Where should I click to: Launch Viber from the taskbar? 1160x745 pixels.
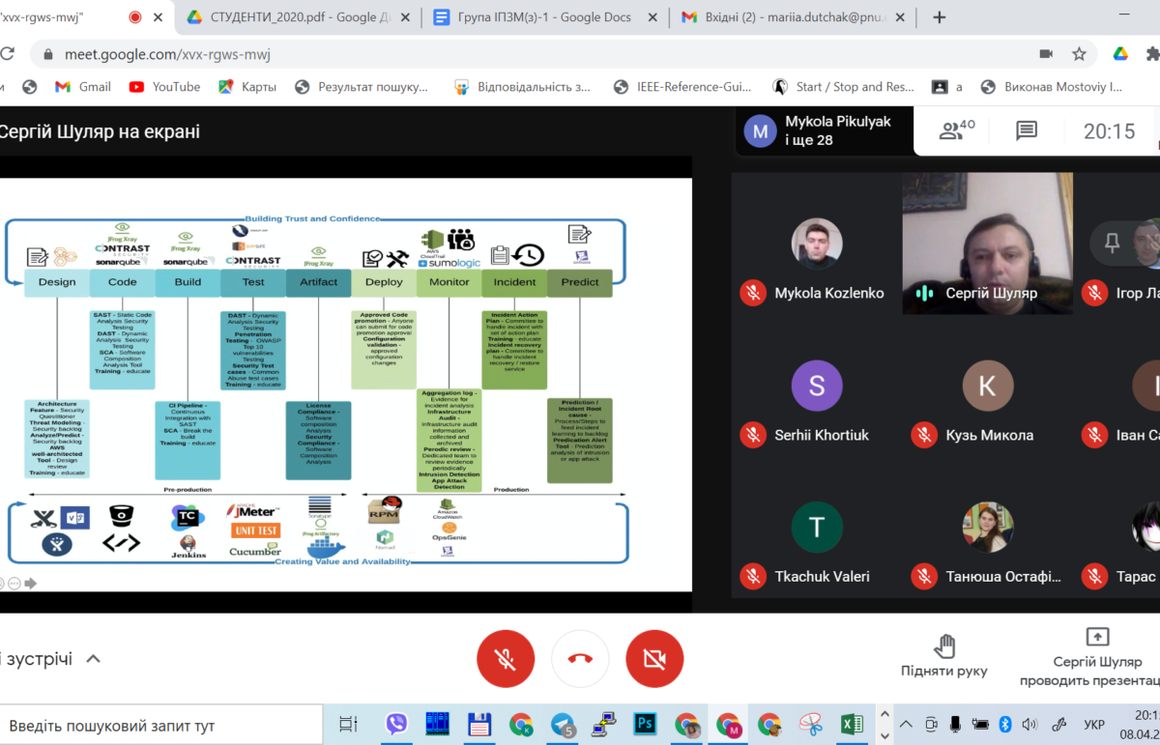coord(396,724)
